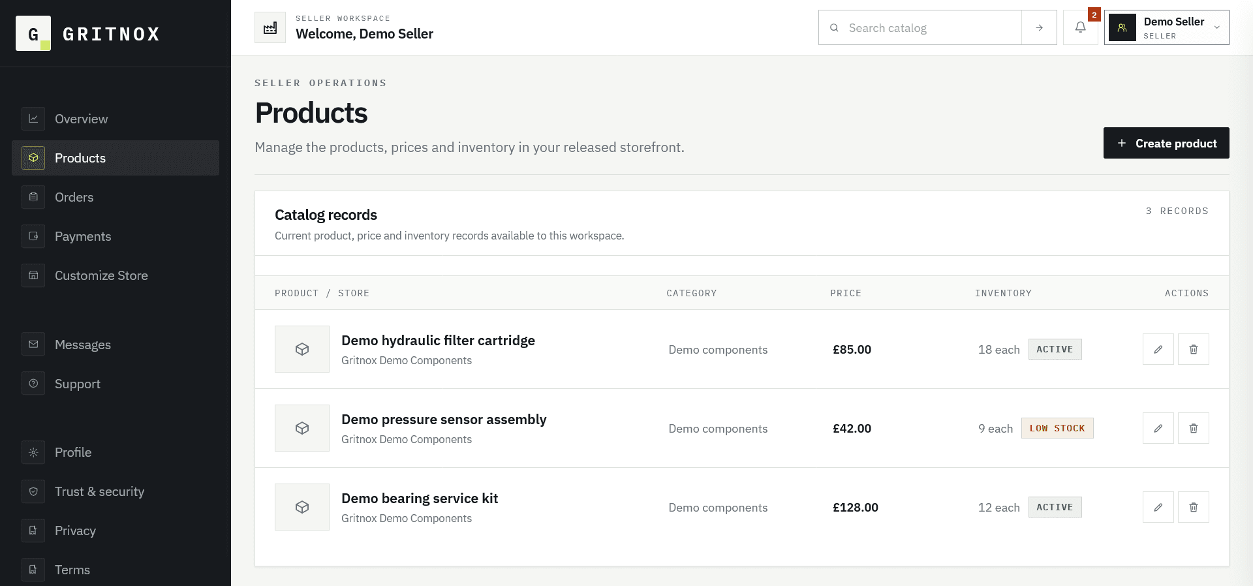Click the LOW STOCK badge
Screen dimensions: 1253x586
(1057, 428)
